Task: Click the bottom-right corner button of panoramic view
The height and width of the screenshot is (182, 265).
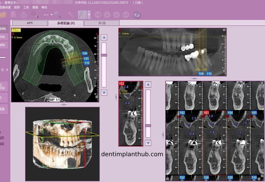Action: pyautogui.click(x=224, y=71)
